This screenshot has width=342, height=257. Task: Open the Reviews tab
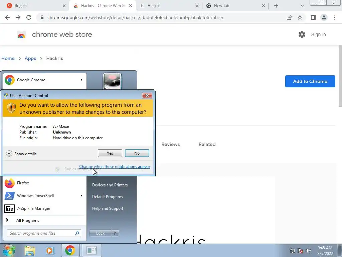[x=171, y=144]
